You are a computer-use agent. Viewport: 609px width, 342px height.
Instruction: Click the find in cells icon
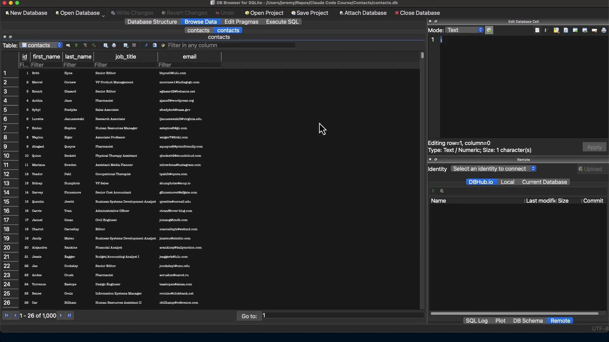154,45
